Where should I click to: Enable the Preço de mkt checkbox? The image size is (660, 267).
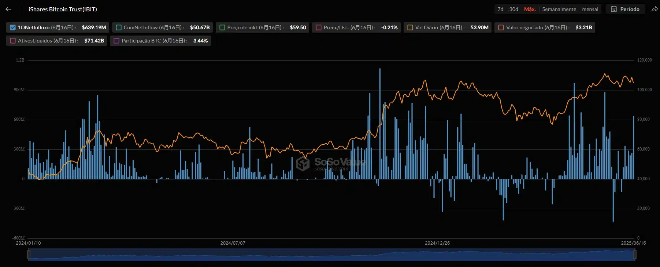(222, 27)
